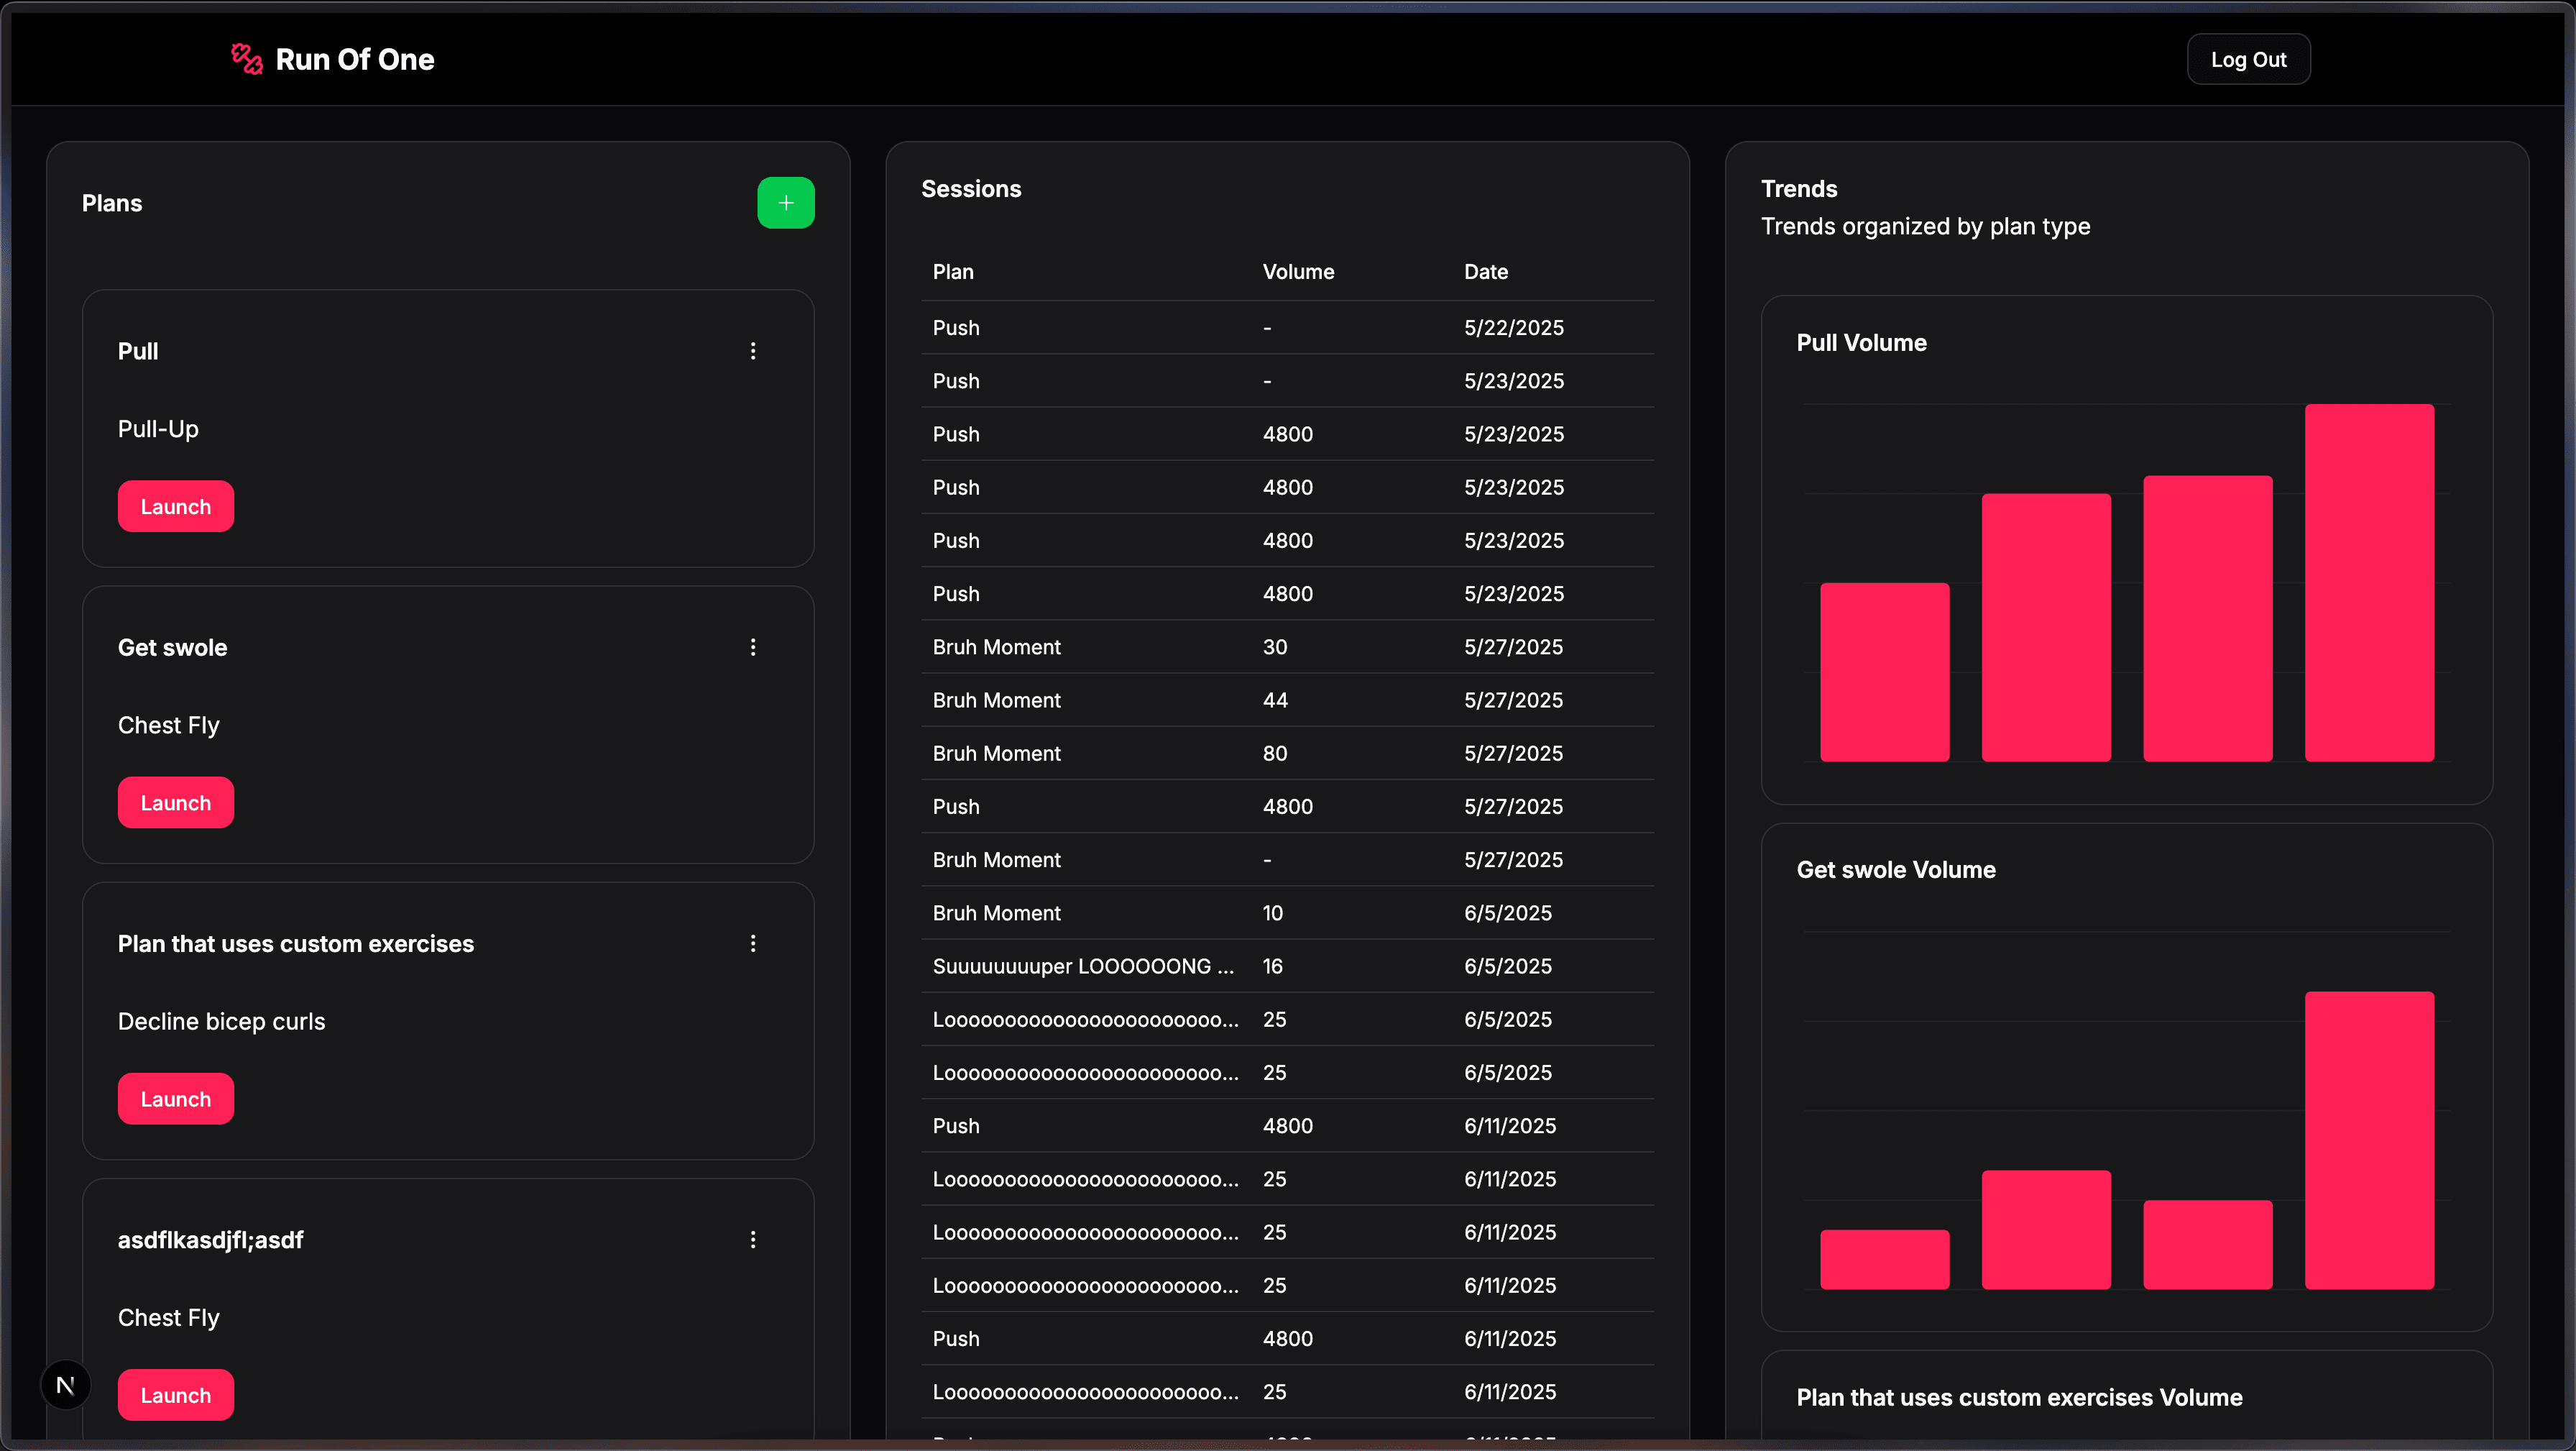This screenshot has height=1451, width=2576.
Task: Click the Date column header in Sessions
Action: pos(1486,271)
